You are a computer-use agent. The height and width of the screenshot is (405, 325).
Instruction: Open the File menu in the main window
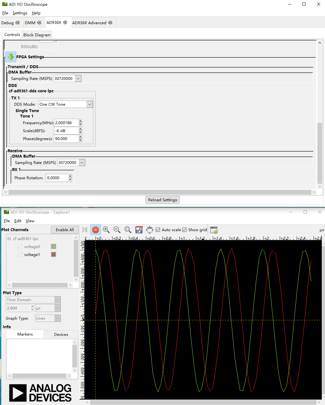click(x=5, y=13)
